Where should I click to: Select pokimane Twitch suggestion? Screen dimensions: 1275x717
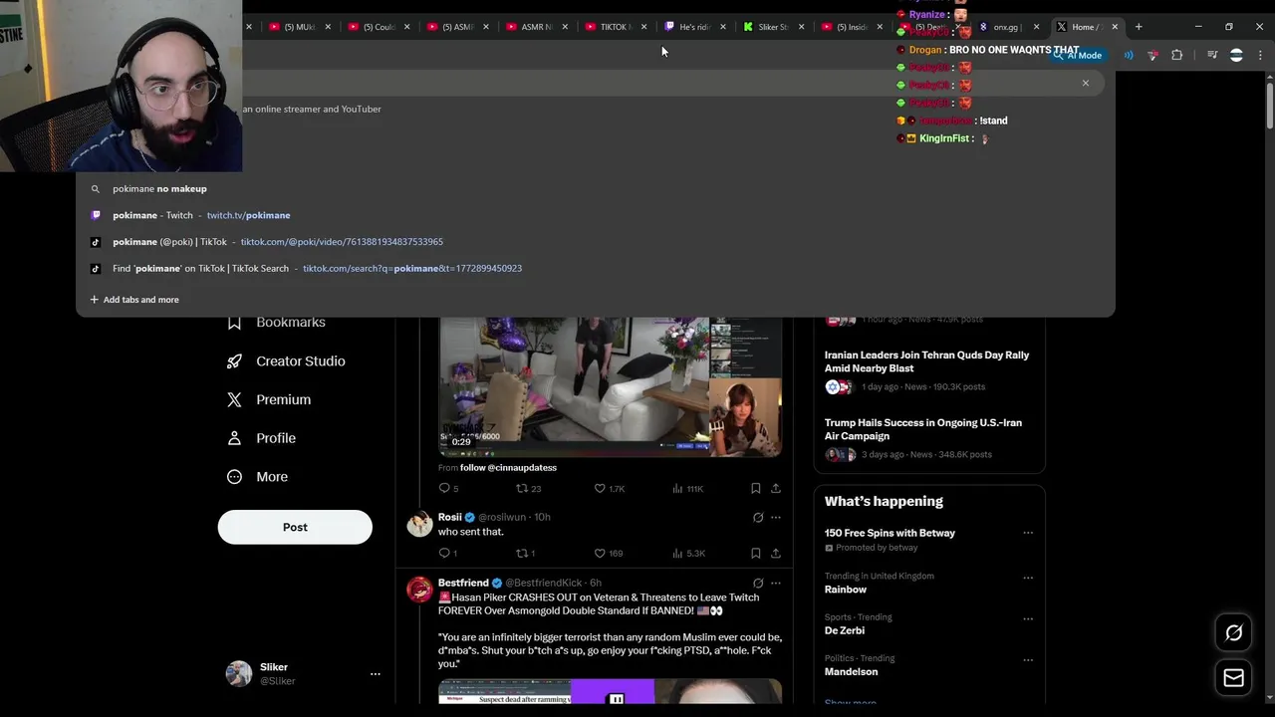tap(596, 215)
